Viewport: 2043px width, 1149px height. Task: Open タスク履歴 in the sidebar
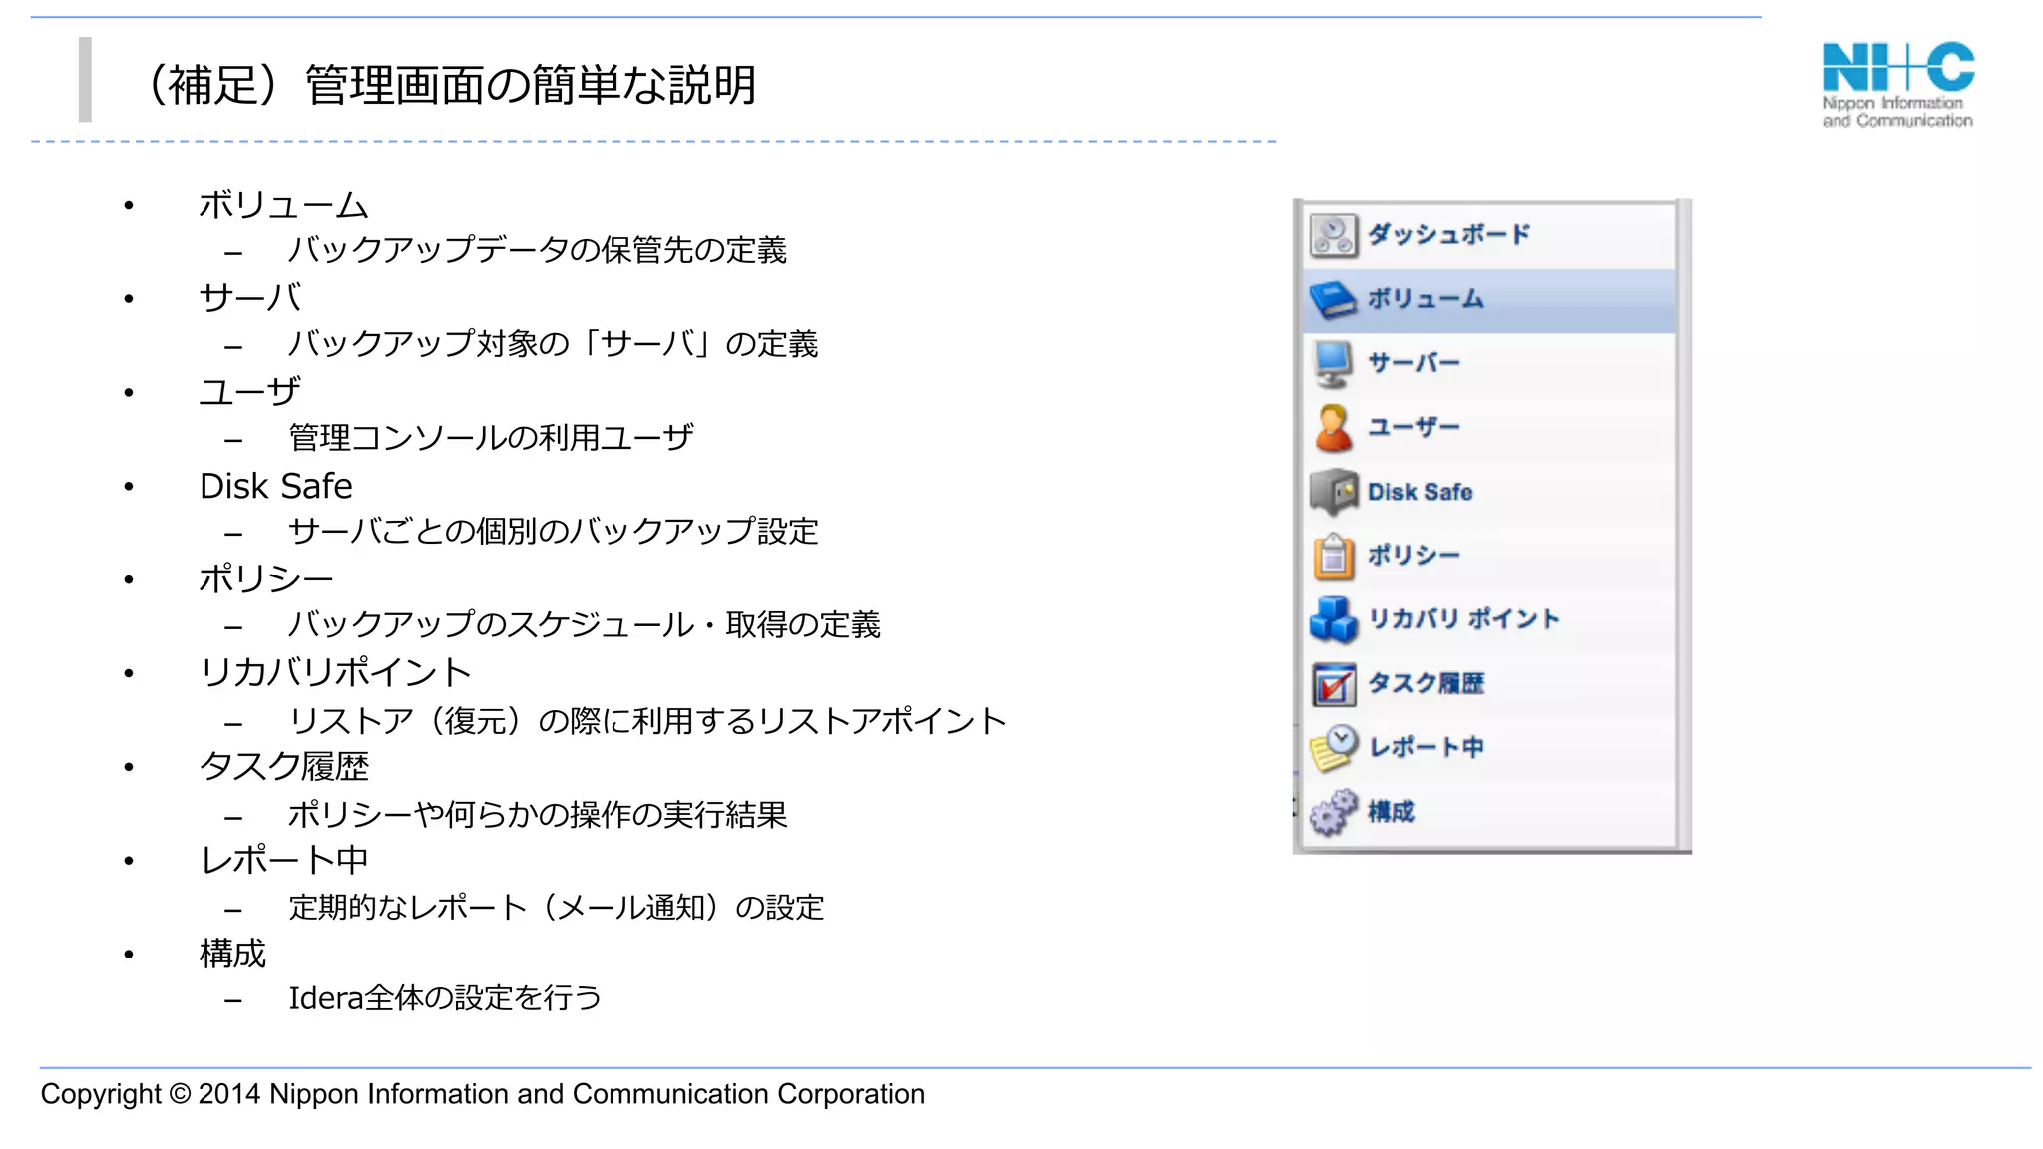pyautogui.click(x=1490, y=683)
